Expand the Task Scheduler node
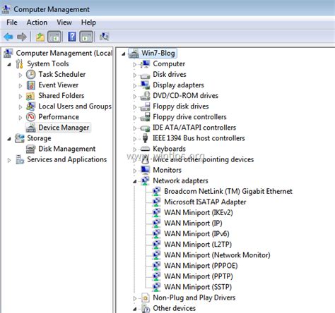The image size is (335, 313). pos(20,75)
